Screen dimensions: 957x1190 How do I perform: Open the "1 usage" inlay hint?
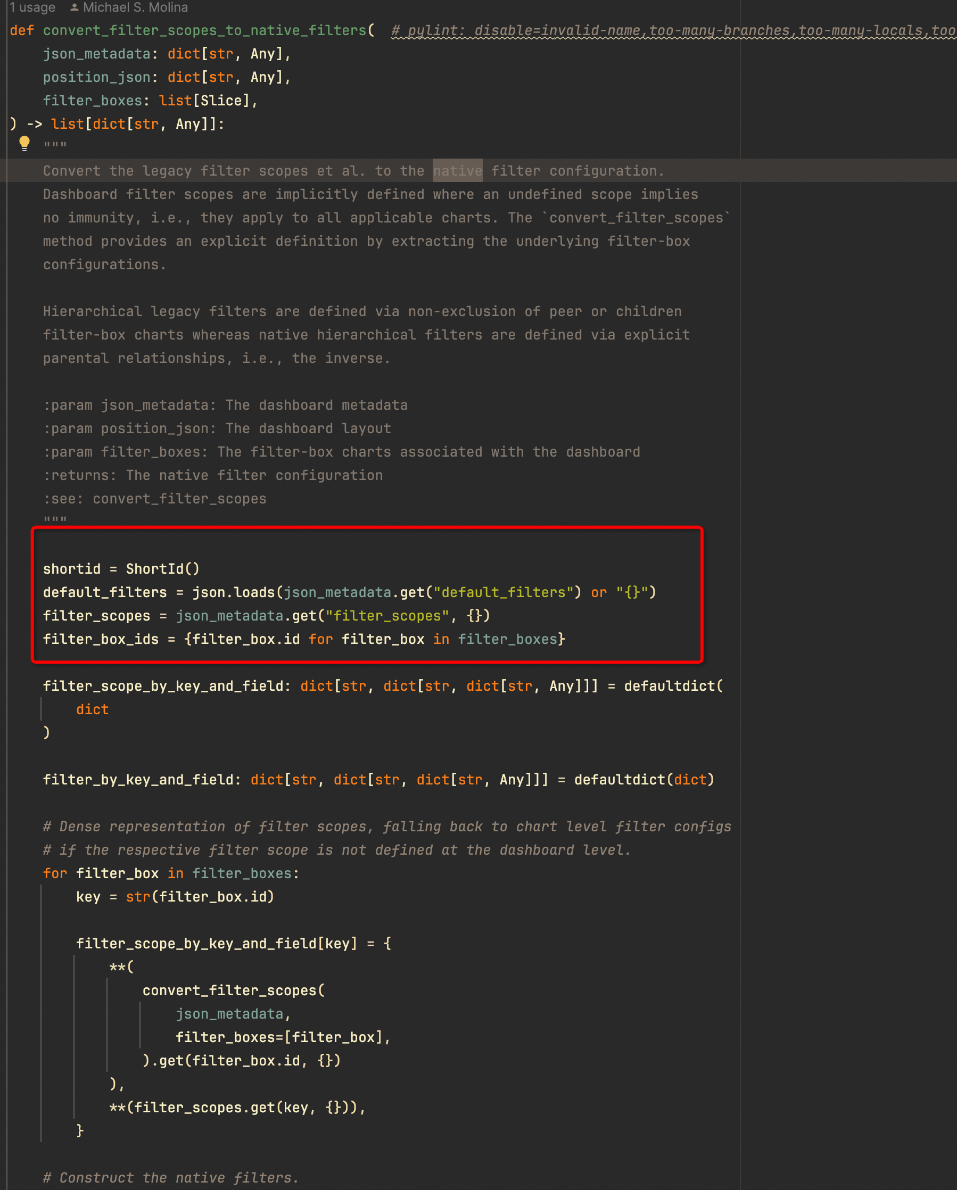32,8
